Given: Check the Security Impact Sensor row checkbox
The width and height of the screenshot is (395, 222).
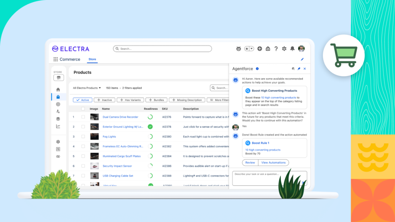Looking at the screenshot, I should click(x=83, y=166).
